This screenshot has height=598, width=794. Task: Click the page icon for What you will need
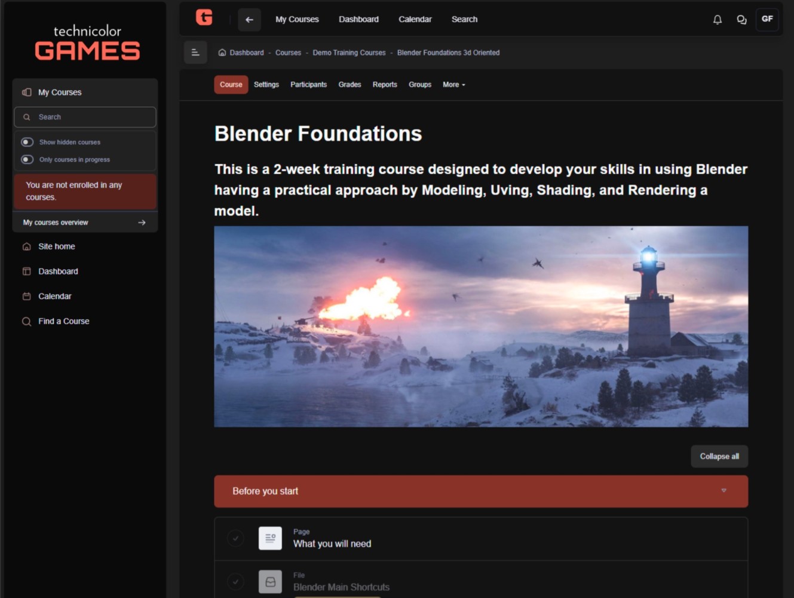click(x=270, y=538)
